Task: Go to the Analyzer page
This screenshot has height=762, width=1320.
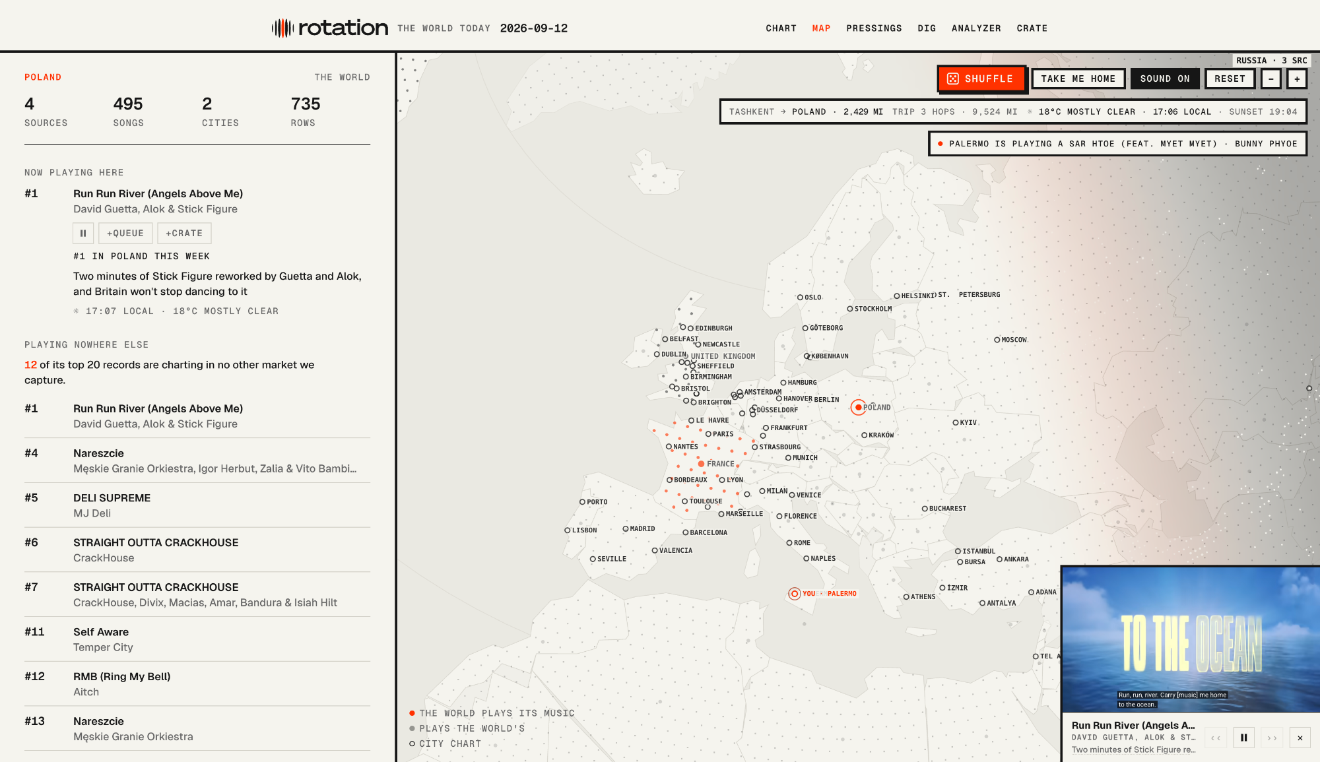Action: point(976,28)
